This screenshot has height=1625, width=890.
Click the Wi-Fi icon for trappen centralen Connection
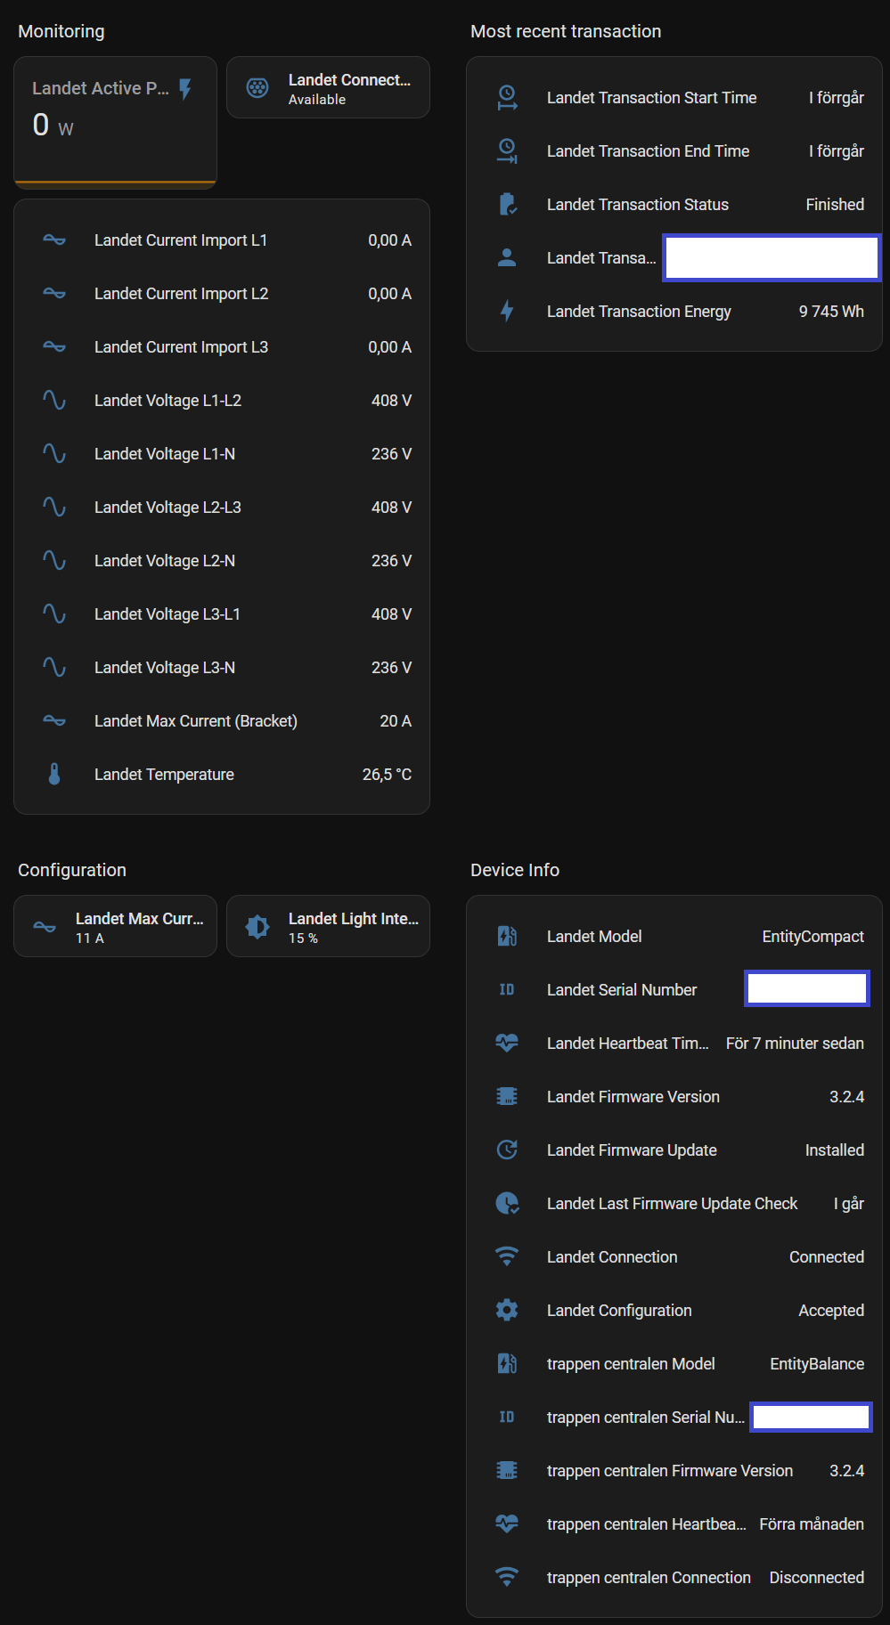tap(507, 1577)
